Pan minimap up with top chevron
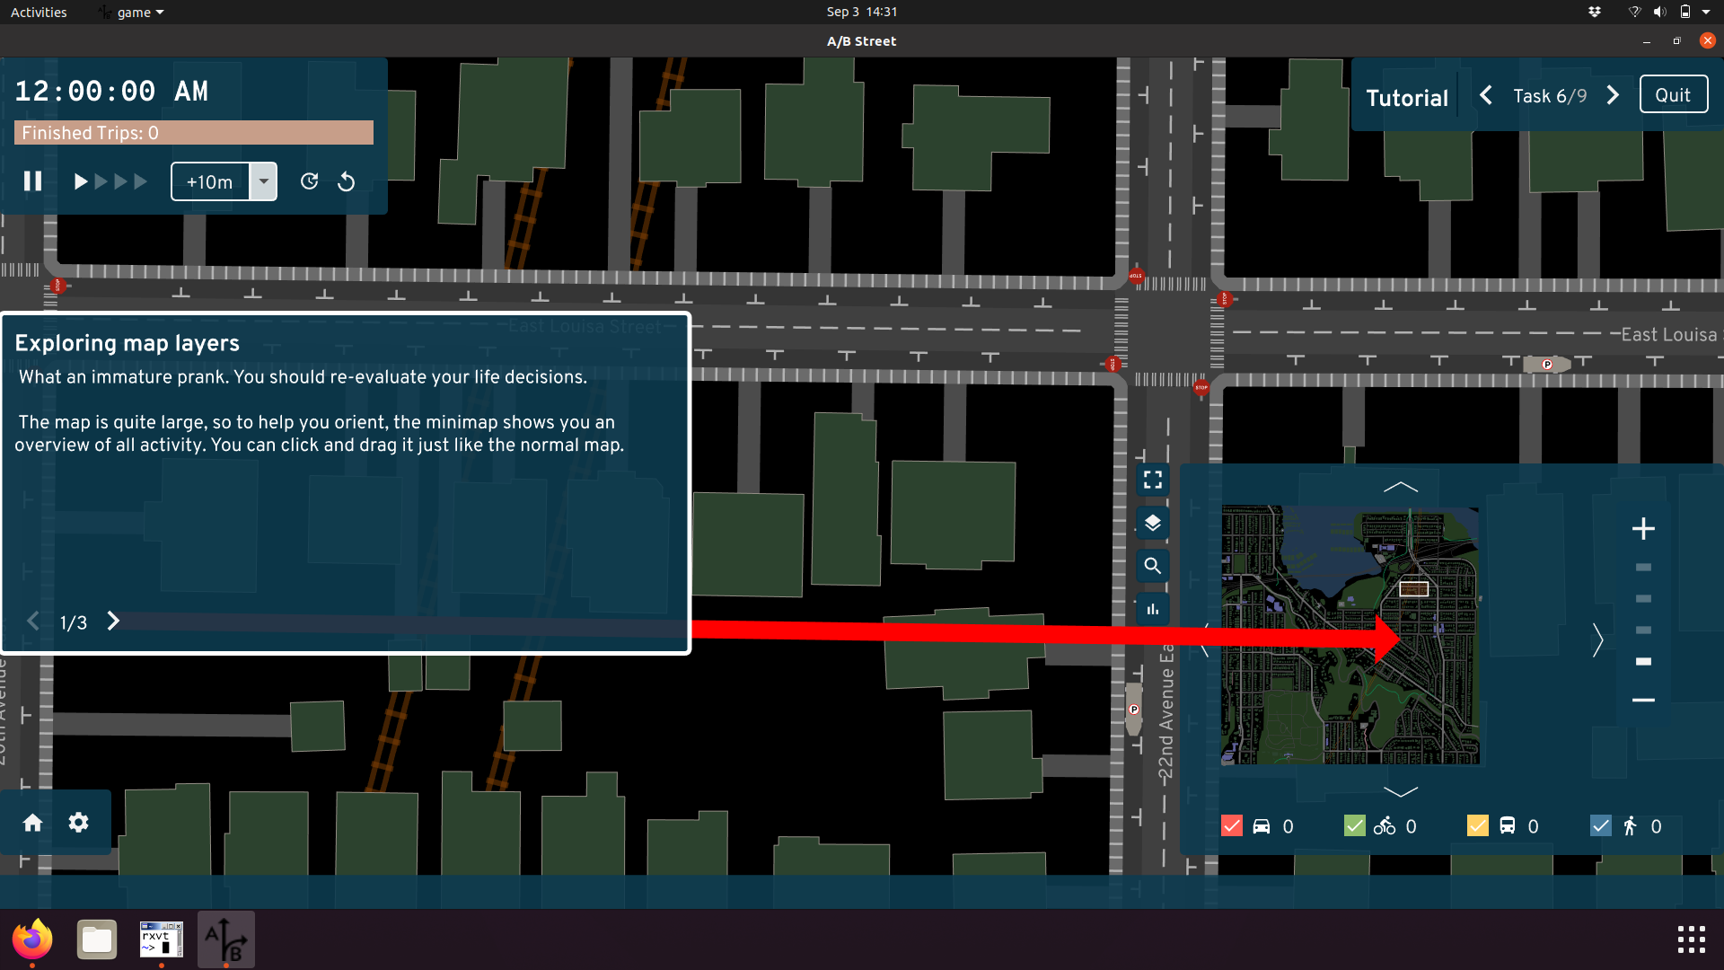The image size is (1724, 970). point(1401,487)
